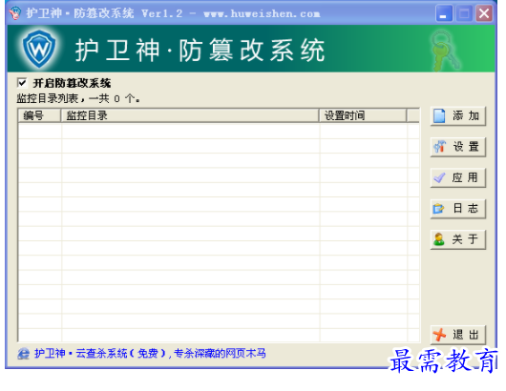Click the 添加 button

pyautogui.click(x=458, y=115)
